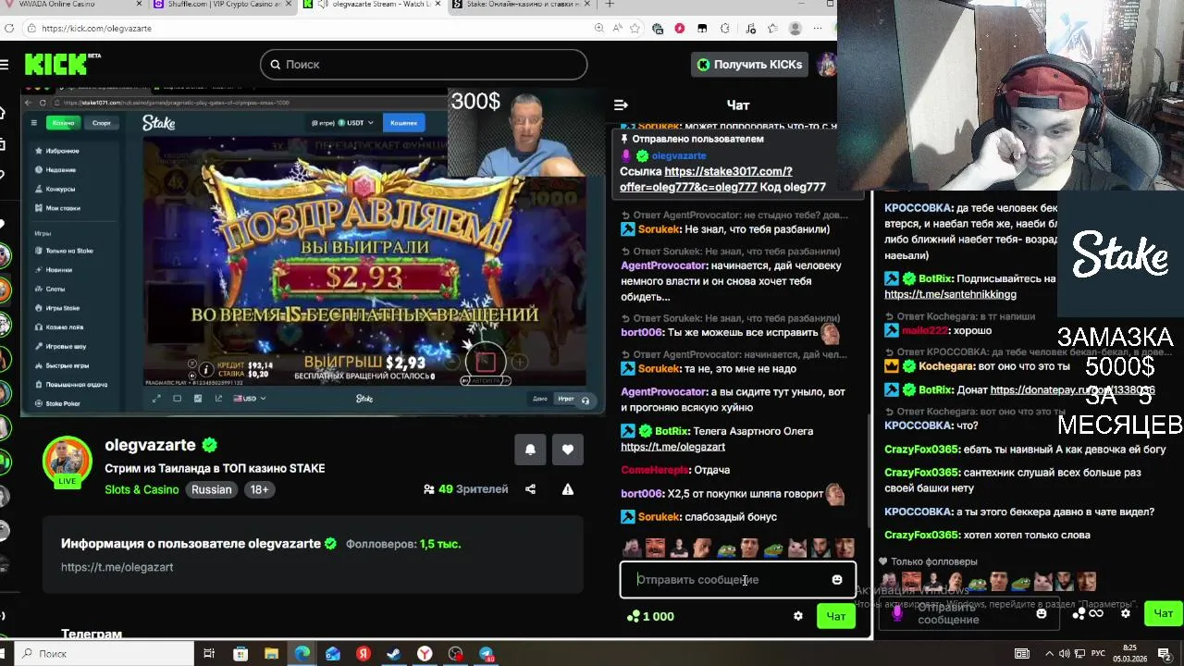
Task: Select the Slots & Casino category link
Action: pos(142,489)
